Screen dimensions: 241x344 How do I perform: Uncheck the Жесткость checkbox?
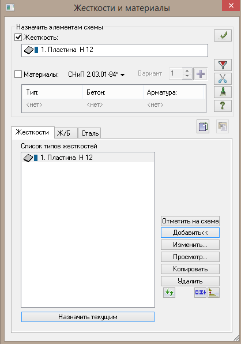click(18, 38)
